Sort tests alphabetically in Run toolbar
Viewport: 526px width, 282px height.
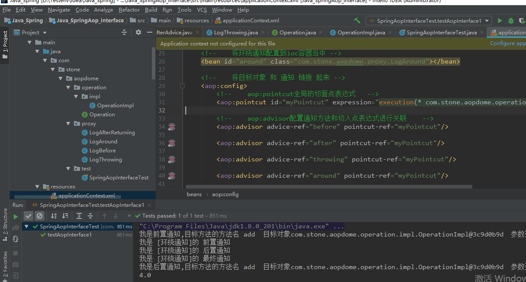click(x=54, y=216)
